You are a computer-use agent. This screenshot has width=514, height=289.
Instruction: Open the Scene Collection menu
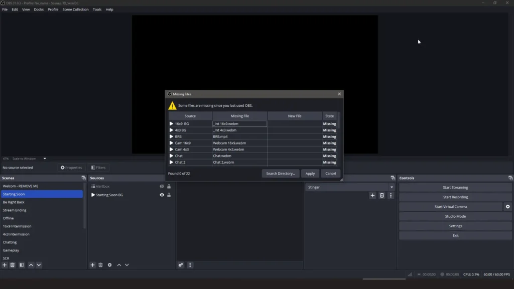[75, 9]
